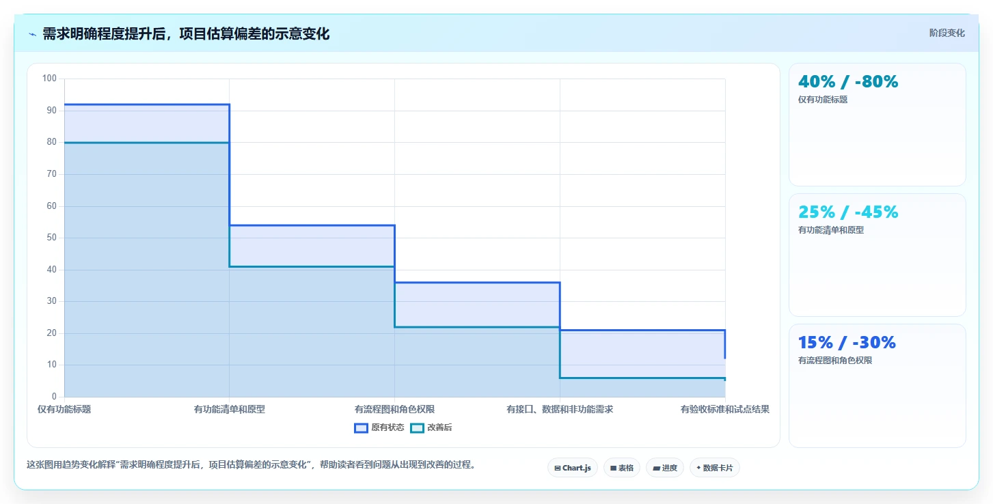993x504 pixels.
Task: Open the 40% / -80% data card
Action: (x=878, y=124)
